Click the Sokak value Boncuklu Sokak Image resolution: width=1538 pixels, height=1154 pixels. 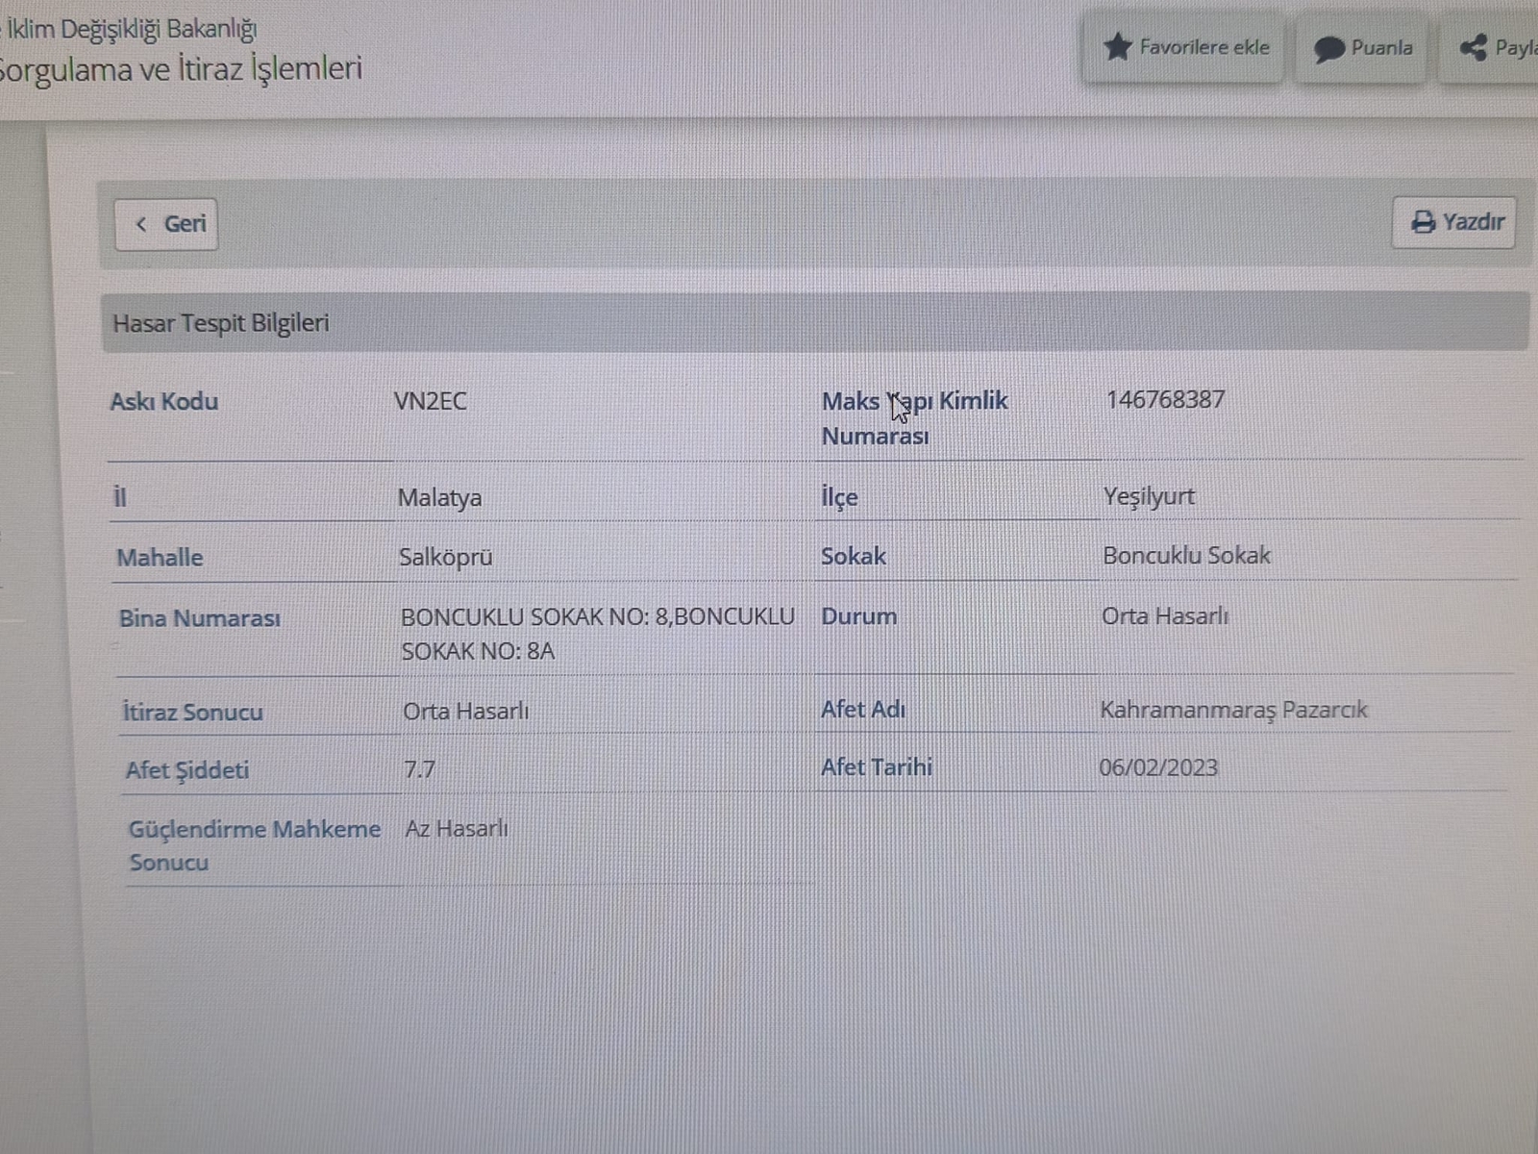(x=1186, y=556)
